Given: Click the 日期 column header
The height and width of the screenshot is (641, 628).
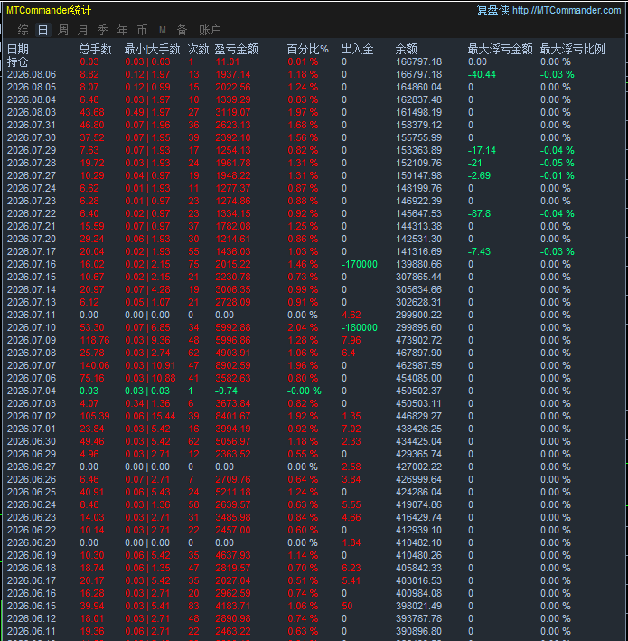Looking at the screenshot, I should coord(18,50).
